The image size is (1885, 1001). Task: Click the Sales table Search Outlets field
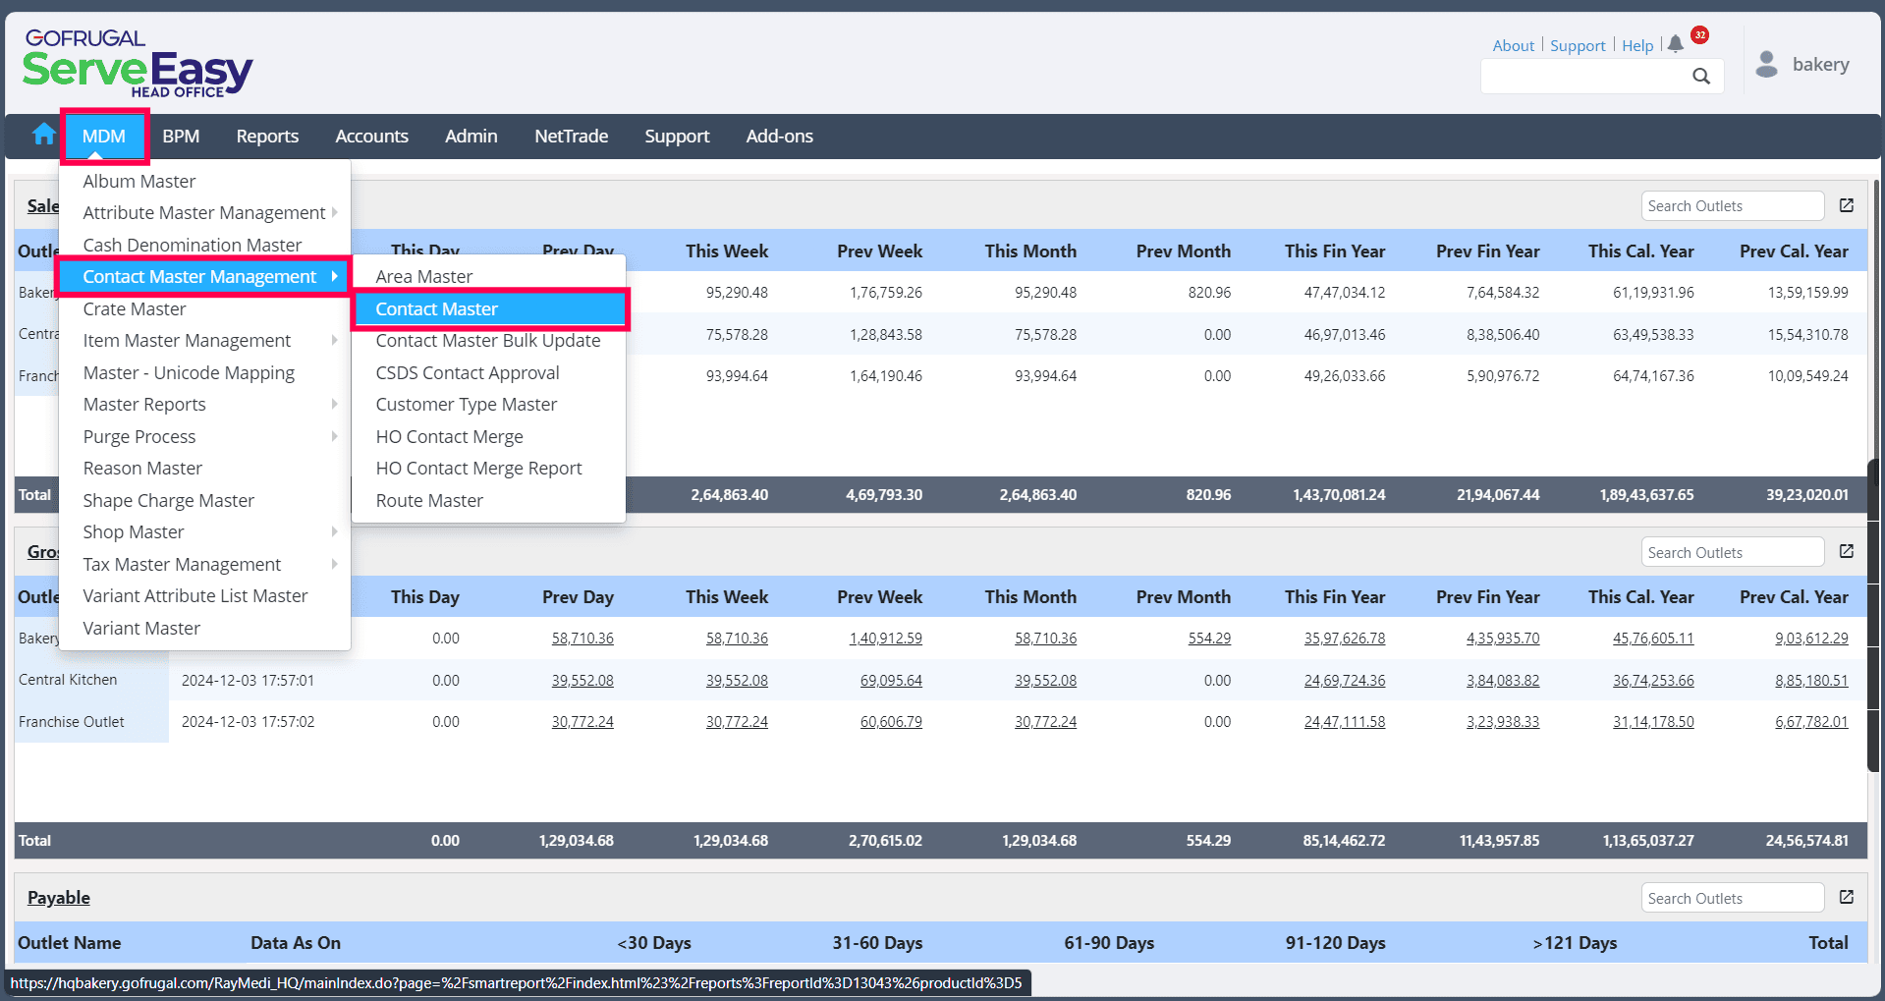coord(1732,206)
